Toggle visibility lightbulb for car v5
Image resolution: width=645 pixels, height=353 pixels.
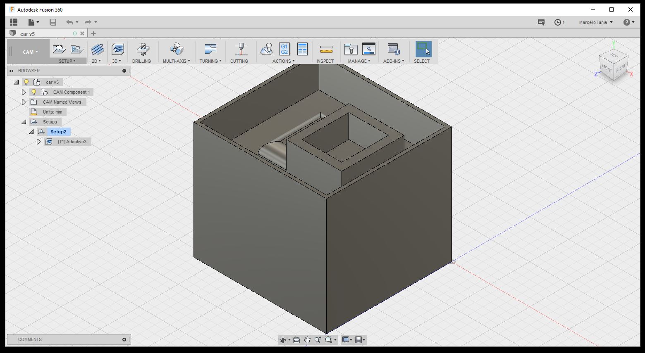[26, 82]
